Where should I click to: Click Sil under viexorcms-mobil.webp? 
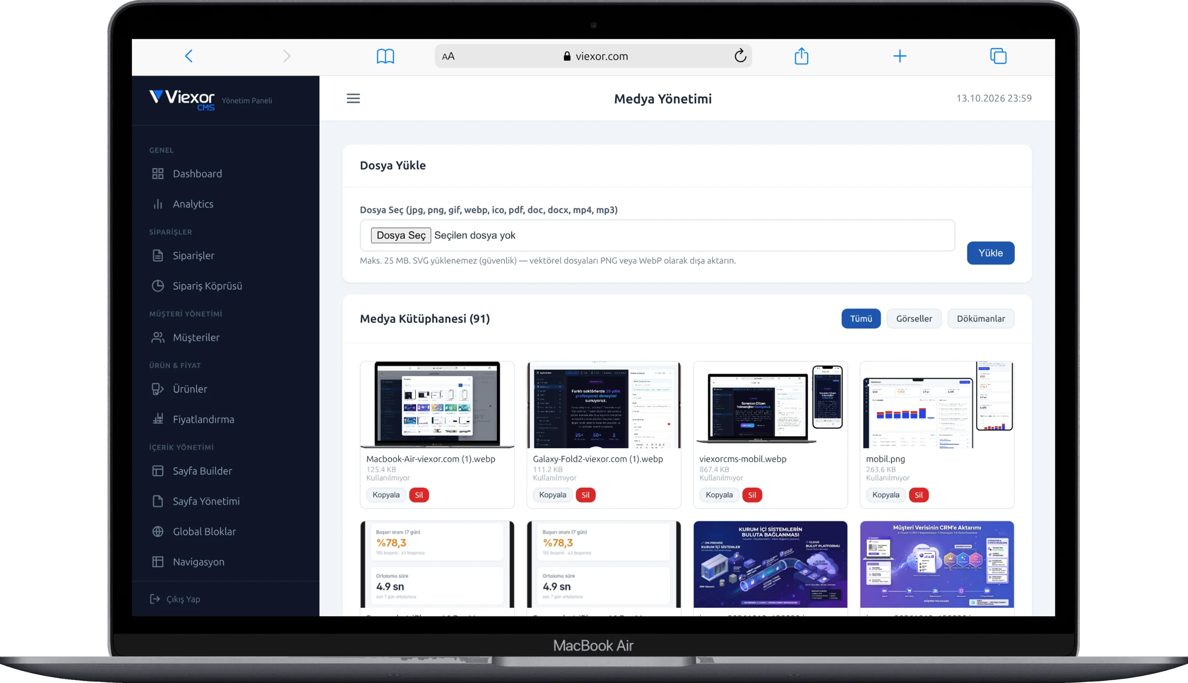coord(752,495)
